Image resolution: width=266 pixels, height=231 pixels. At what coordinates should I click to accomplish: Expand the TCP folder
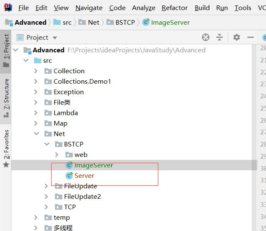pos(46,207)
